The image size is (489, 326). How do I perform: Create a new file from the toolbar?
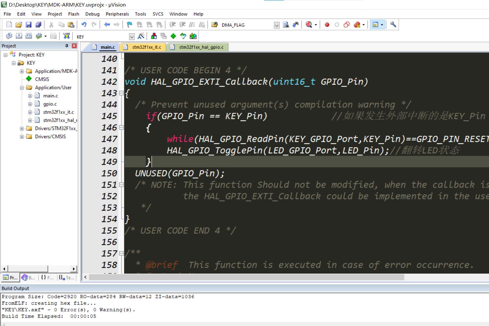point(9,25)
